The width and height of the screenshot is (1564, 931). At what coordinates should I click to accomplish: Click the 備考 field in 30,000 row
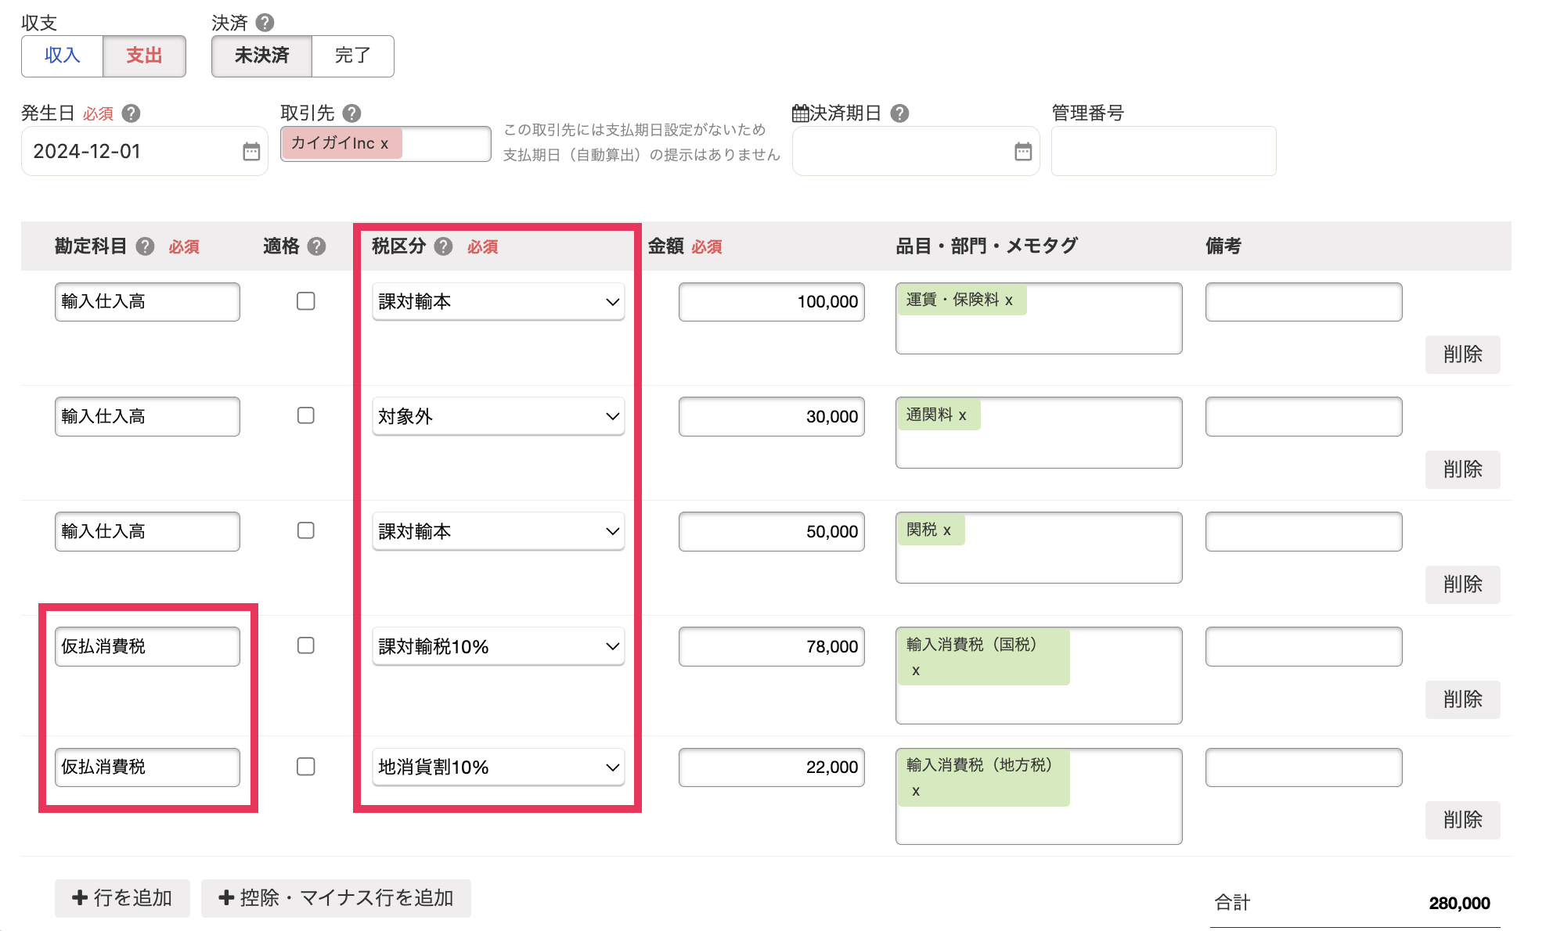pyautogui.click(x=1304, y=416)
